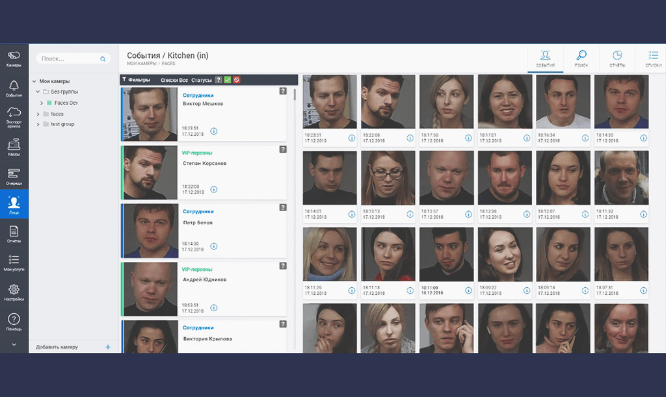Open the Кассы cash register section
Image resolution: width=666 pixels, height=397 pixels.
[14, 147]
